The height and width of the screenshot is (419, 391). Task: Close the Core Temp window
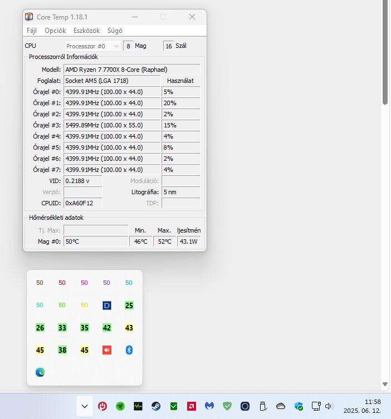pyautogui.click(x=192, y=17)
